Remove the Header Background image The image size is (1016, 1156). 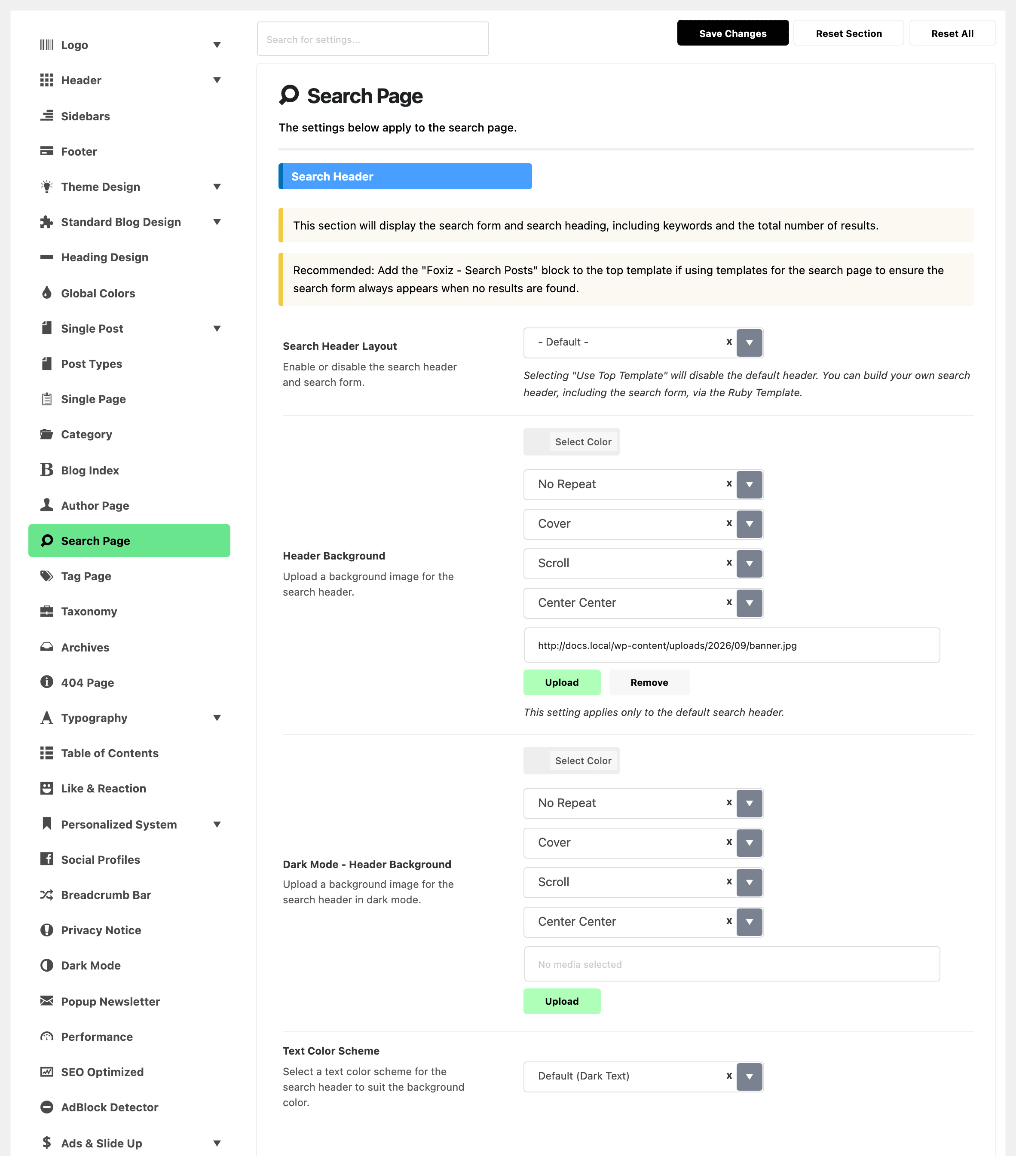pyautogui.click(x=649, y=682)
